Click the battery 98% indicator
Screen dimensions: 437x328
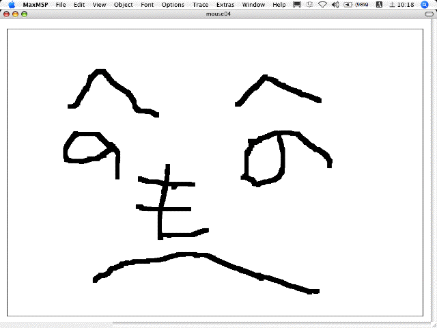(x=356, y=5)
